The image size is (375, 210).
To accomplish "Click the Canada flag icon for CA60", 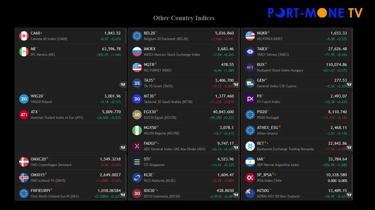I will point(24,36).
